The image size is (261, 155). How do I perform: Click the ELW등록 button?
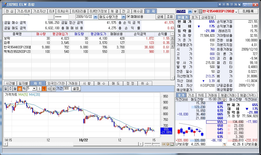pos(248,11)
